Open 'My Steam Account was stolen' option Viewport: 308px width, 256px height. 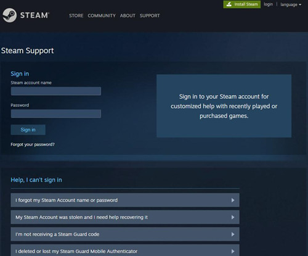125,217
